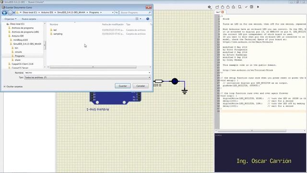Click the Upload to board icon in the editor toolbar
The height and width of the screenshot is (173, 307).
251,7
